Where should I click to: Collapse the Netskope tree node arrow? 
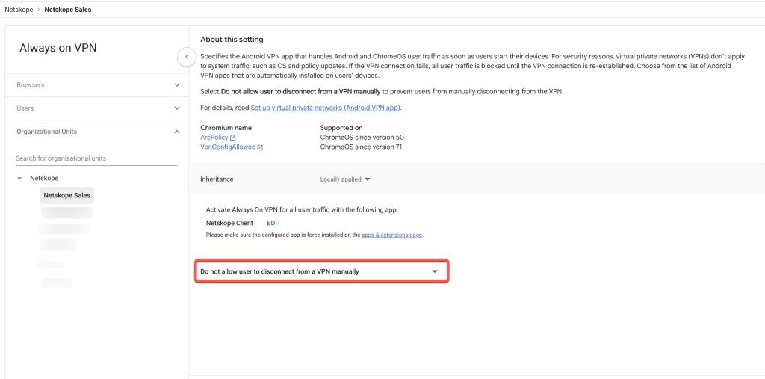[x=19, y=179]
